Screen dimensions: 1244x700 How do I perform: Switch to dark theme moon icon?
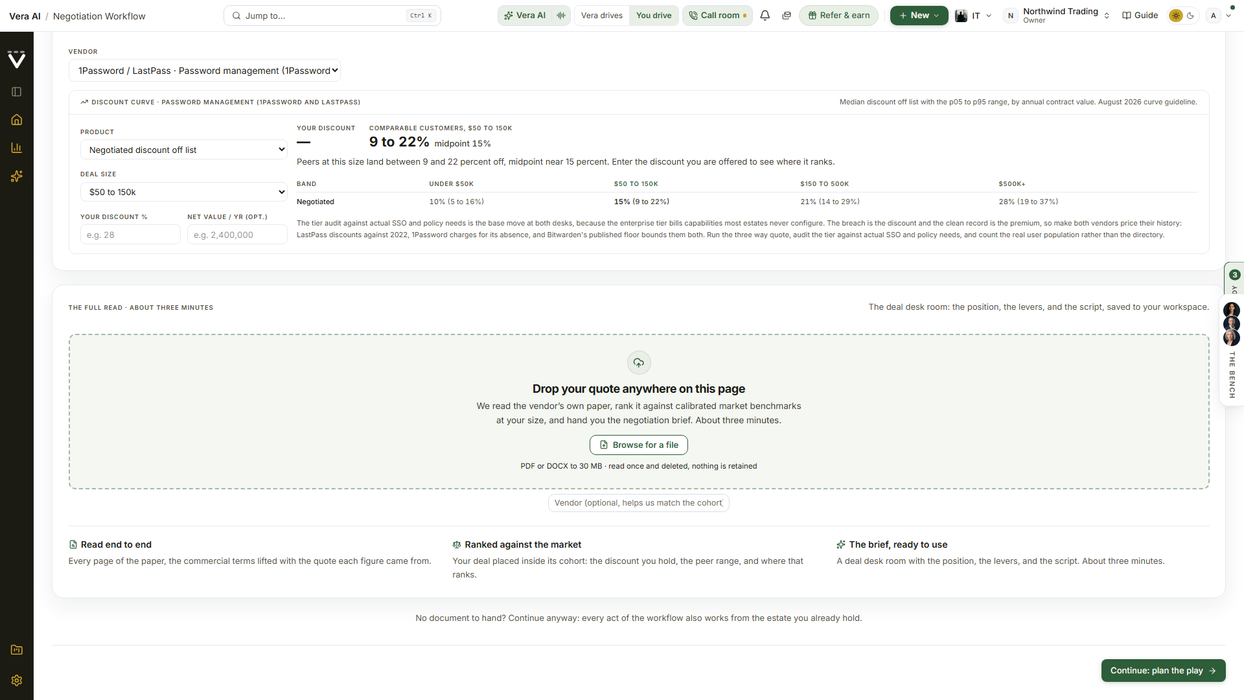tap(1191, 16)
